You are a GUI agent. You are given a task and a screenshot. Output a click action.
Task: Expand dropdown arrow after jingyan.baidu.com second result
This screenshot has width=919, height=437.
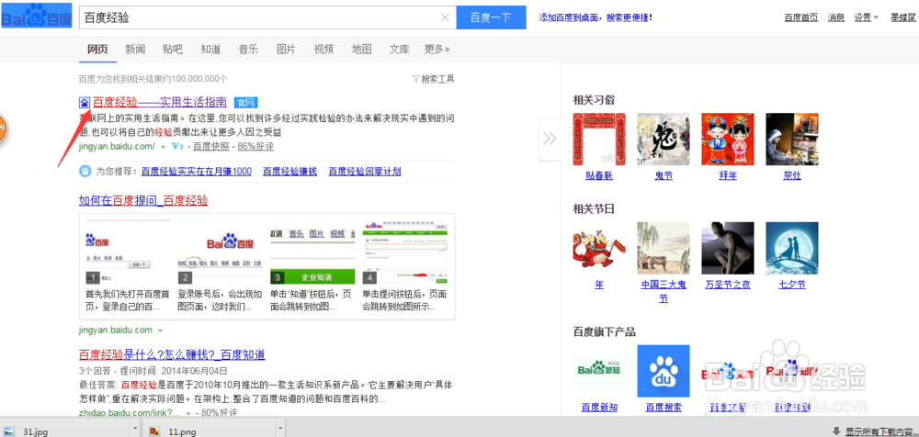(x=159, y=331)
